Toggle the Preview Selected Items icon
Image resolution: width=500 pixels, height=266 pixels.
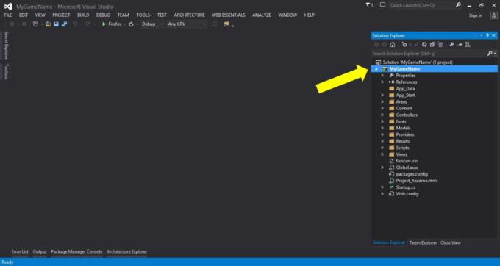tap(460, 45)
